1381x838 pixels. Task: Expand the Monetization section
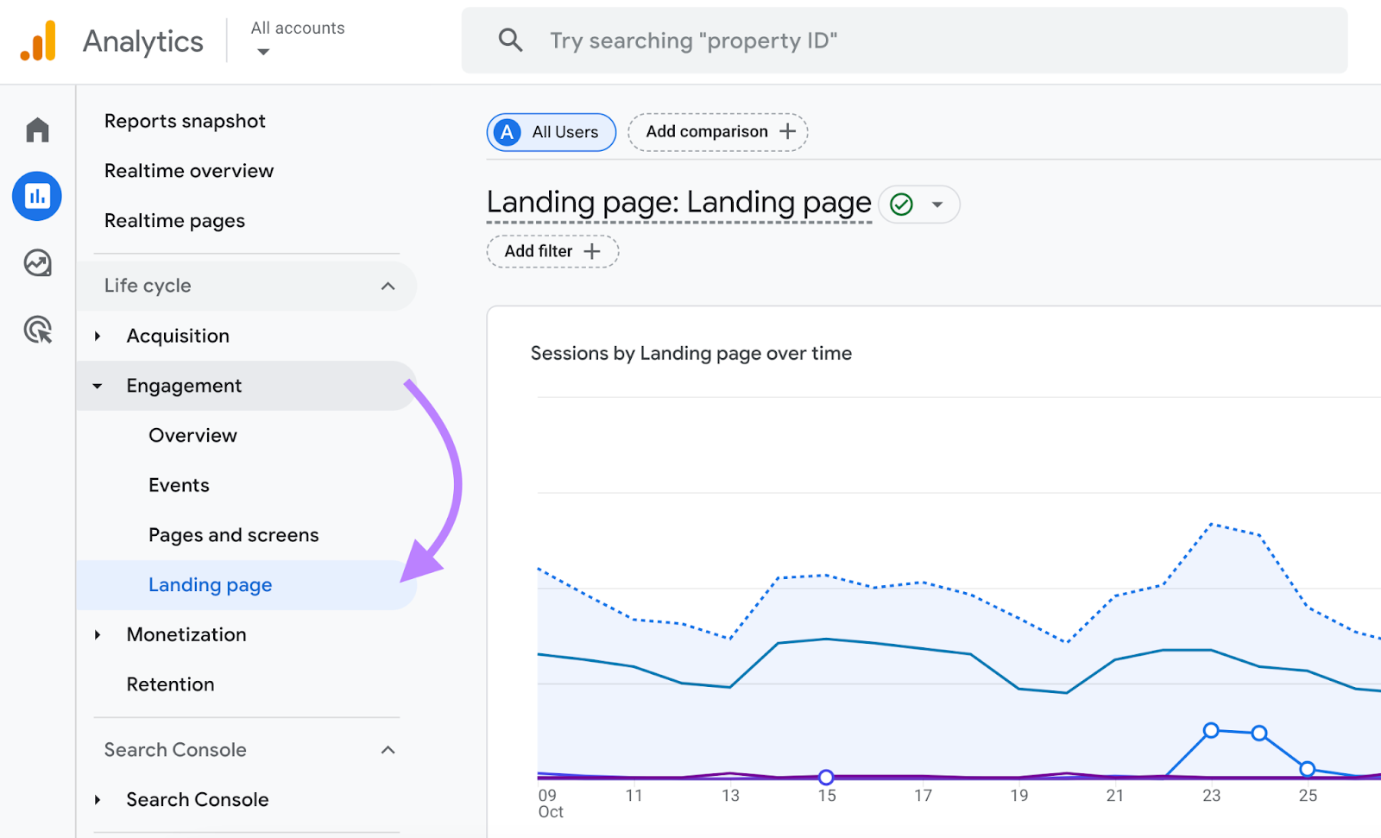click(98, 634)
